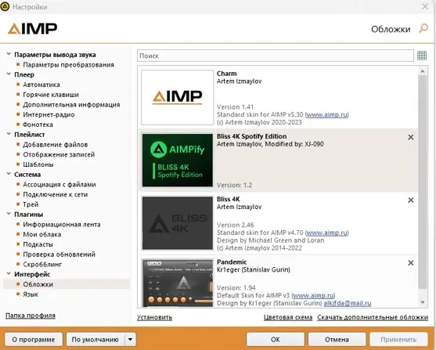Open Язык language settings
Image resolution: width=436 pixels, height=350 pixels.
(x=31, y=294)
